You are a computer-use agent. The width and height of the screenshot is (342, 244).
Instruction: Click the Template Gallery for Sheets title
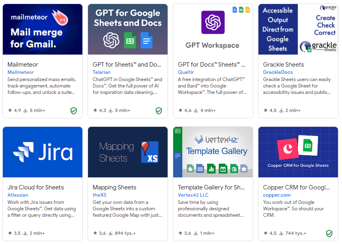point(211,187)
